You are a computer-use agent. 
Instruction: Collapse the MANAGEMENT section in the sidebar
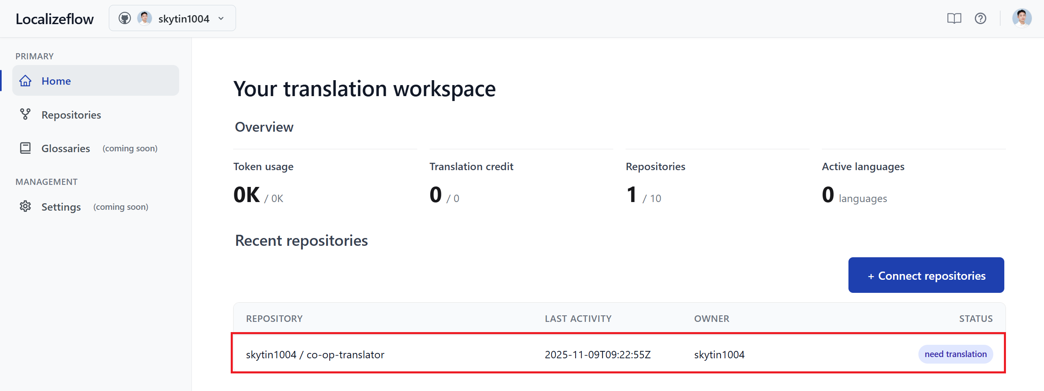pyautogui.click(x=46, y=182)
